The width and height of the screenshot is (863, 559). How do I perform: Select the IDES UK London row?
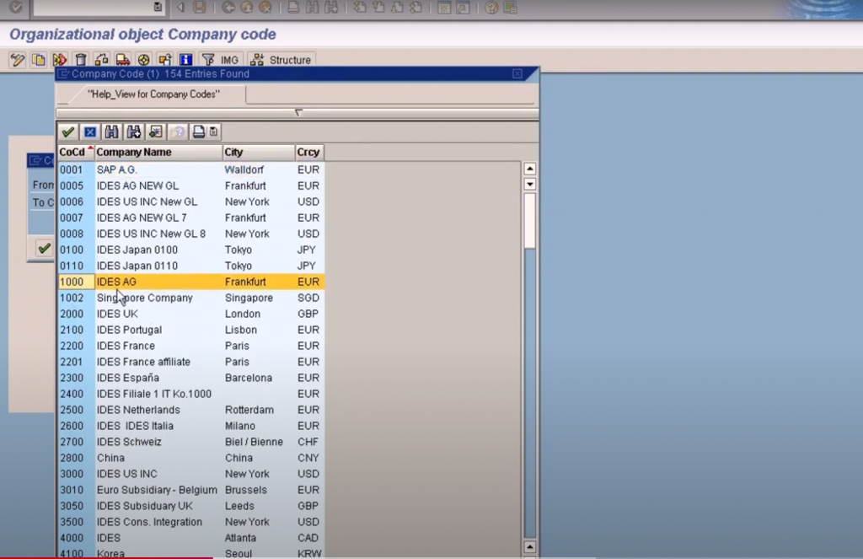tap(191, 314)
